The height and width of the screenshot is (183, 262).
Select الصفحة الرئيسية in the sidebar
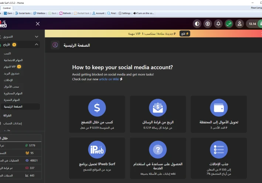pos(20,107)
